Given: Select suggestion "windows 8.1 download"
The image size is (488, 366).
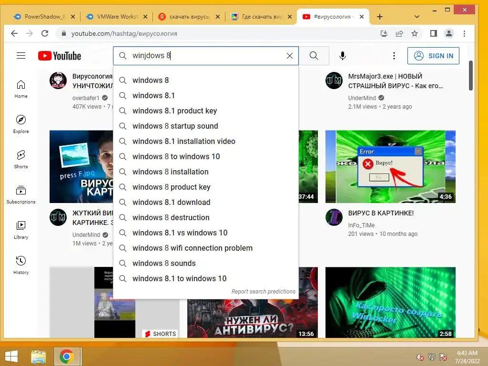Looking at the screenshot, I should tap(206, 202).
